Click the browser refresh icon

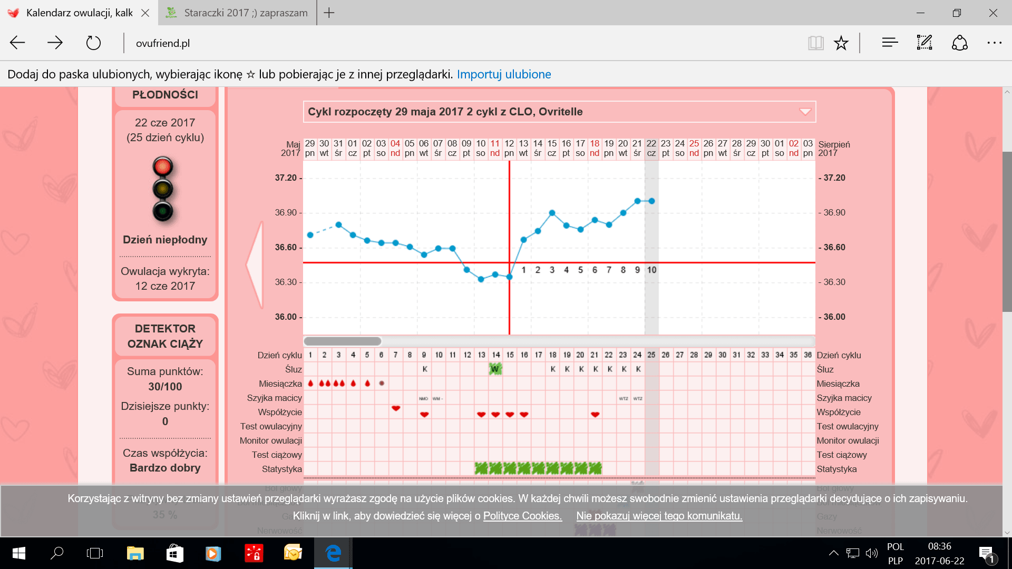(x=93, y=43)
